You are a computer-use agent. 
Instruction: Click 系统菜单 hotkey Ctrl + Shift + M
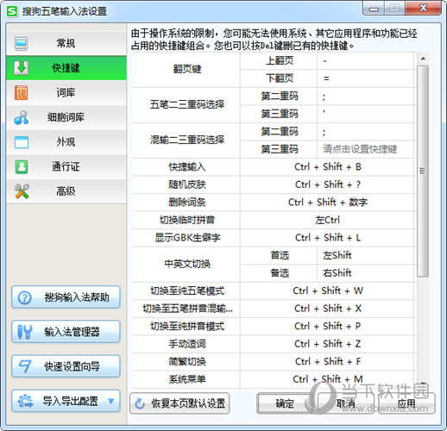point(328,379)
